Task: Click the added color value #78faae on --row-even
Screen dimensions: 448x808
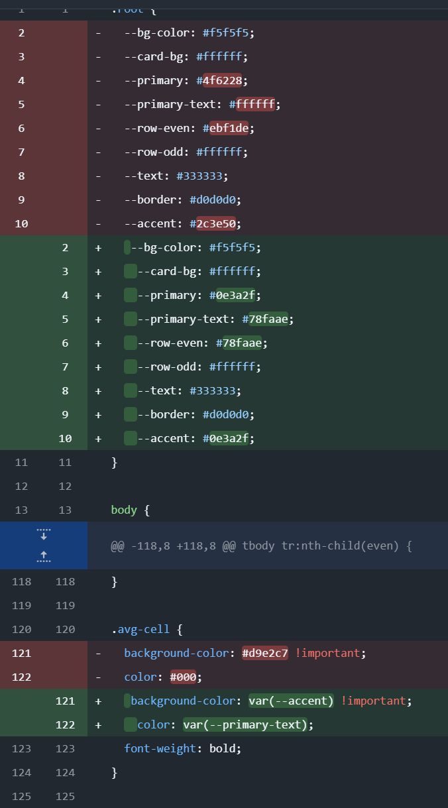Action: [242, 343]
